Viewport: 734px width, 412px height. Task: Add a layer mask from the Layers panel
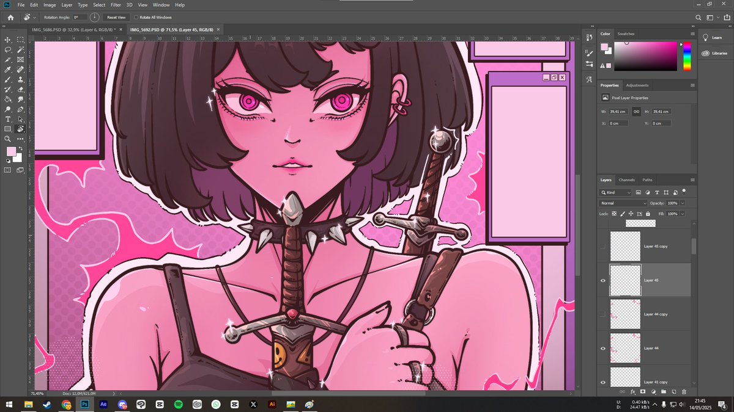click(642, 391)
